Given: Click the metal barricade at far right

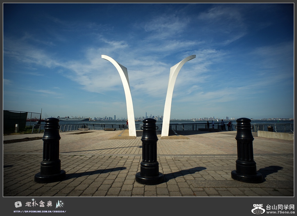Looking at the screenshot, I should pos(283,128).
